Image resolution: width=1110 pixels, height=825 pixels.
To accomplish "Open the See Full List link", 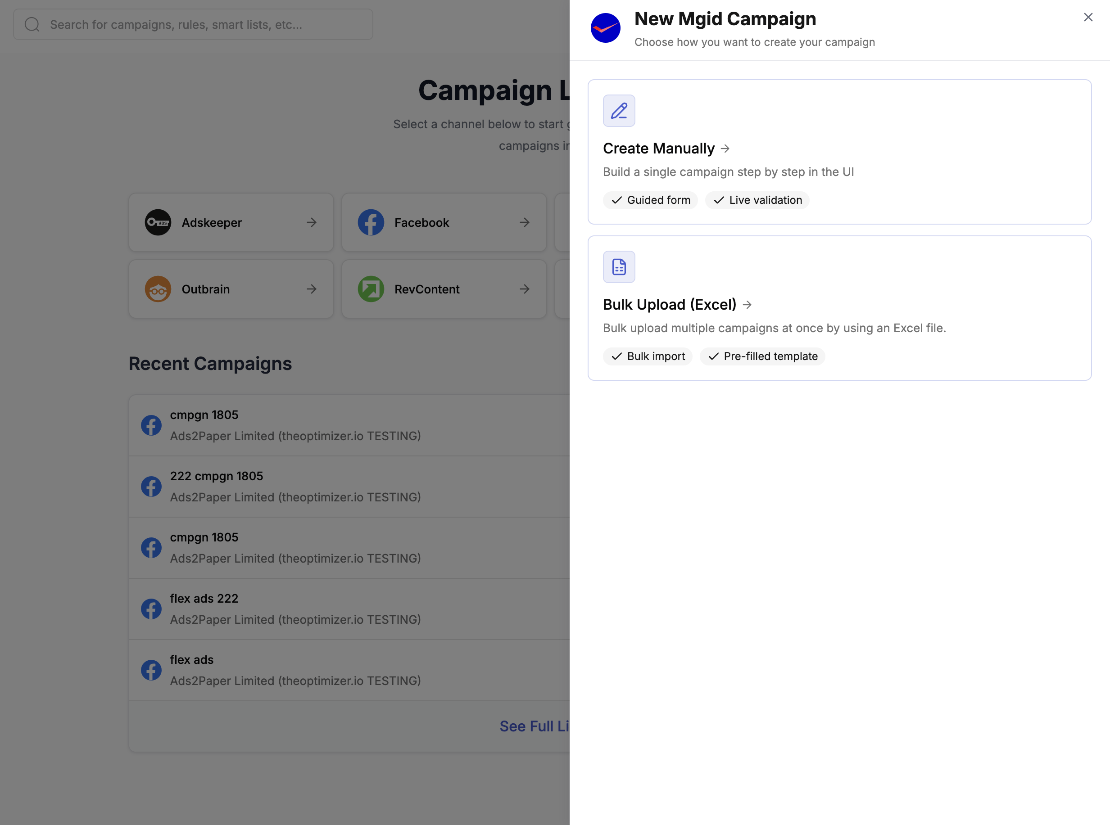I will [x=535, y=726].
